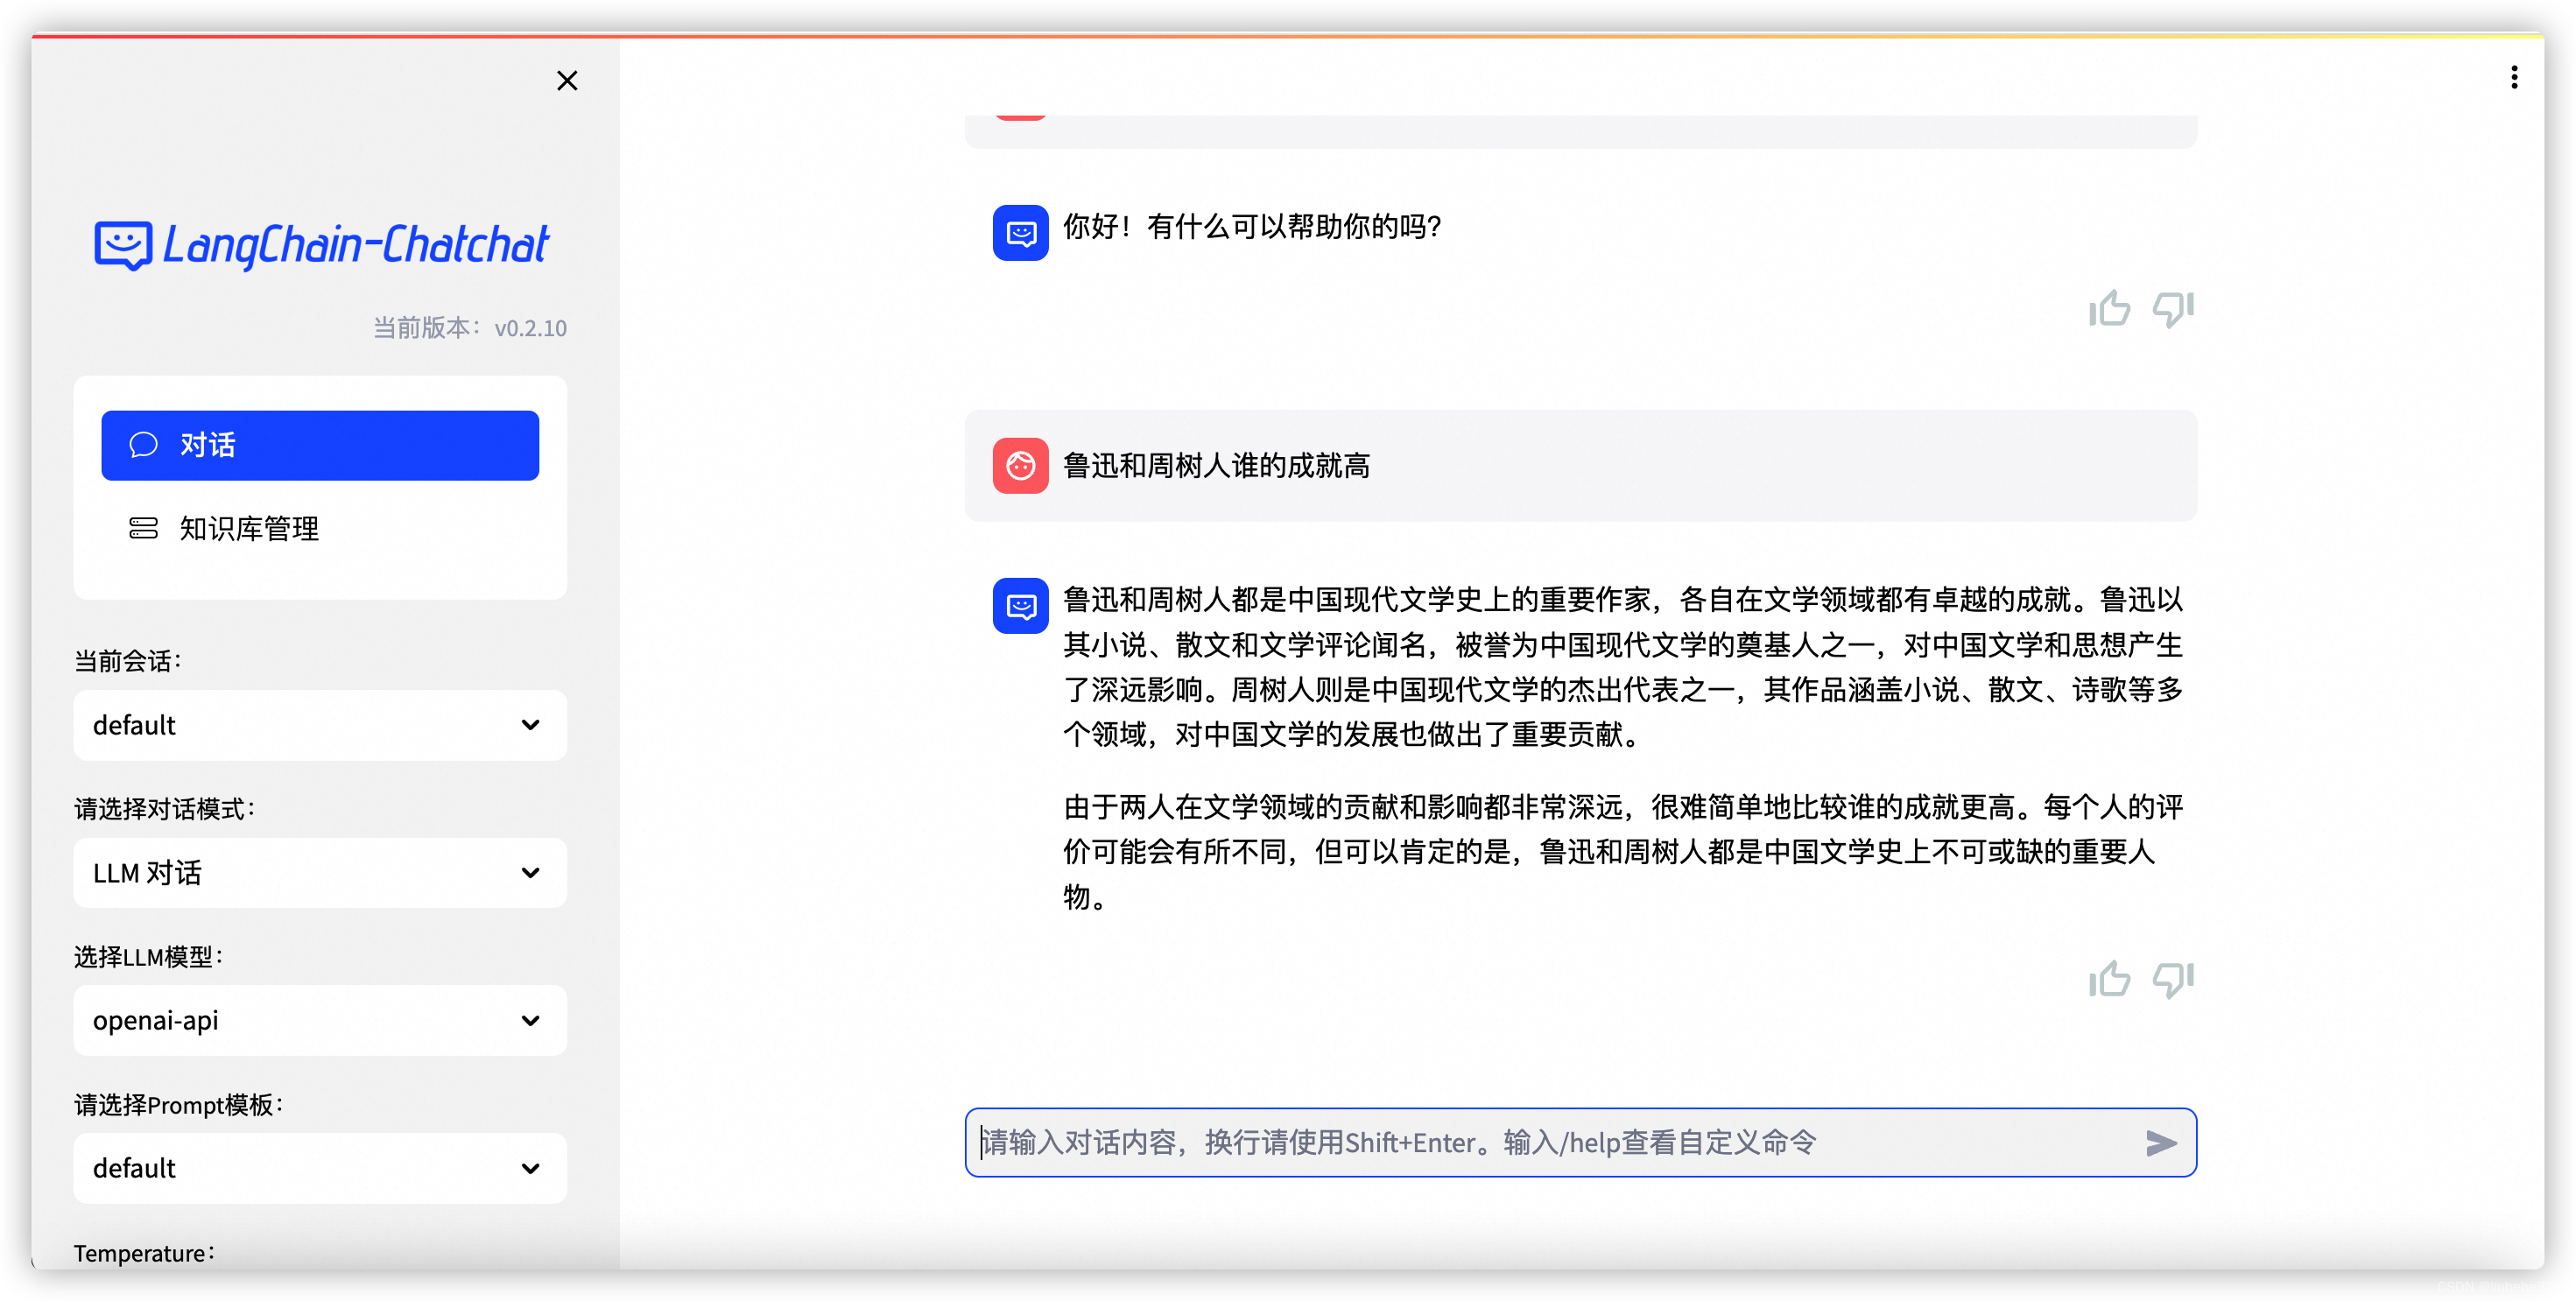
Task: Thumbs down the 你好 greeting reply
Action: click(x=2173, y=309)
